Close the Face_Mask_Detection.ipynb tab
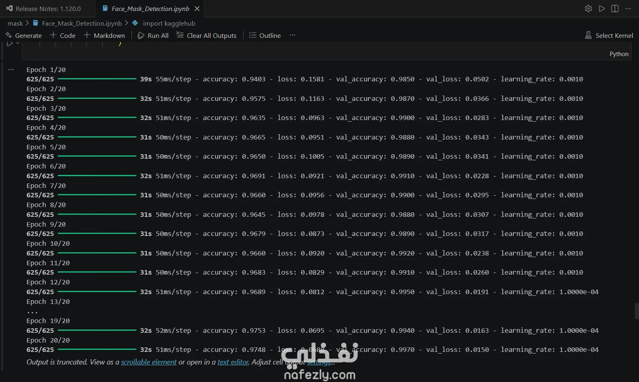Screen dimensions: 639x382 pos(197,9)
